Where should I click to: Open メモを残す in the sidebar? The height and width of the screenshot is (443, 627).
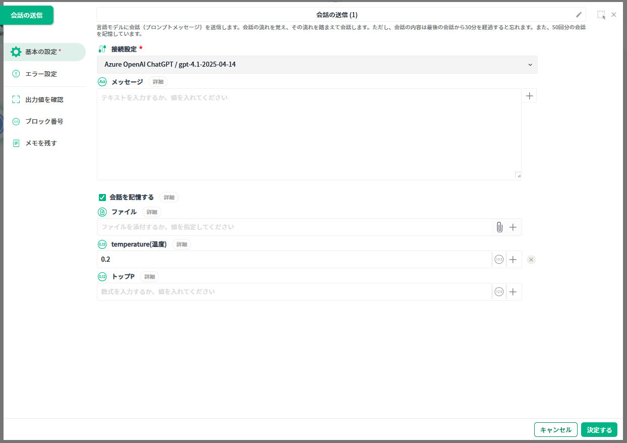pyautogui.click(x=41, y=143)
